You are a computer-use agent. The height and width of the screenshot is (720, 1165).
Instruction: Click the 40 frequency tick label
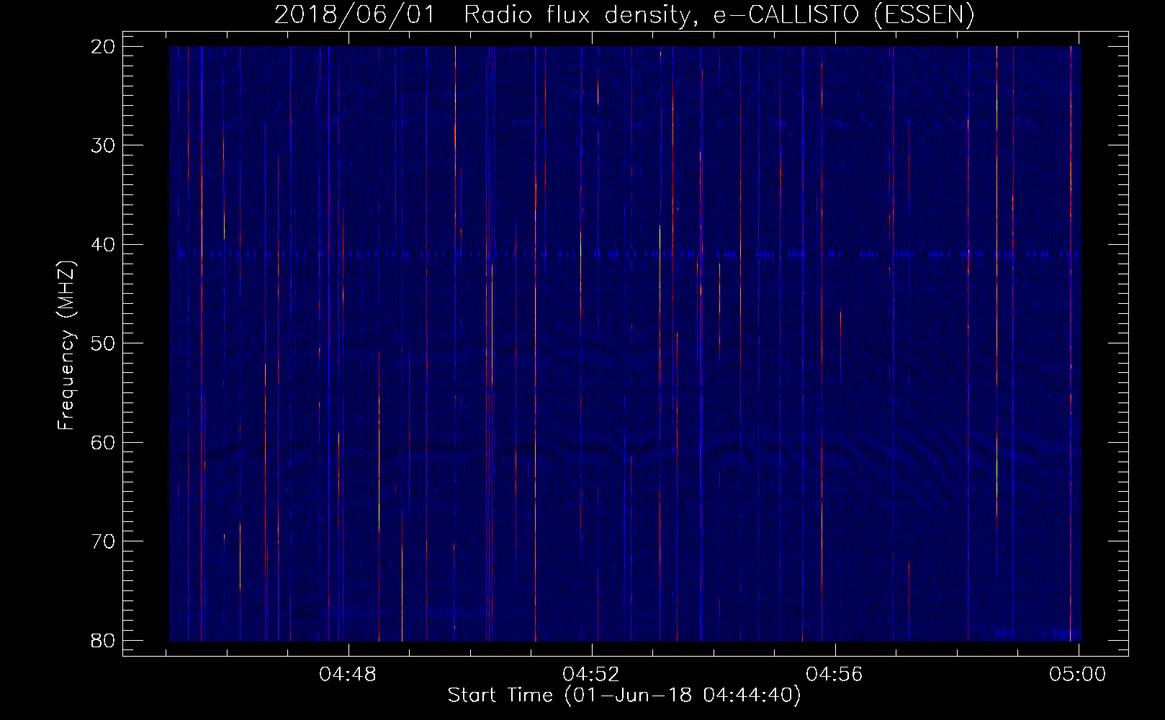(104, 245)
